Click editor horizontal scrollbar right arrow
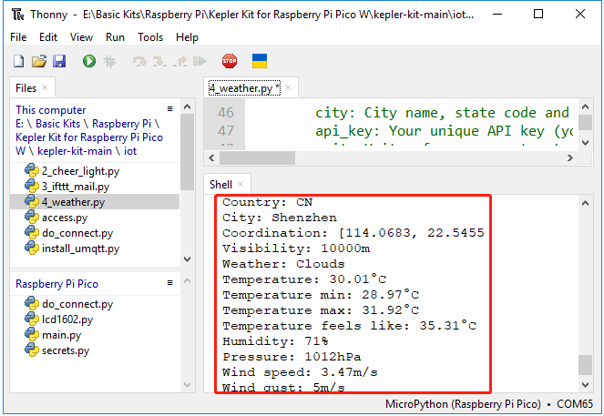 [x=570, y=157]
